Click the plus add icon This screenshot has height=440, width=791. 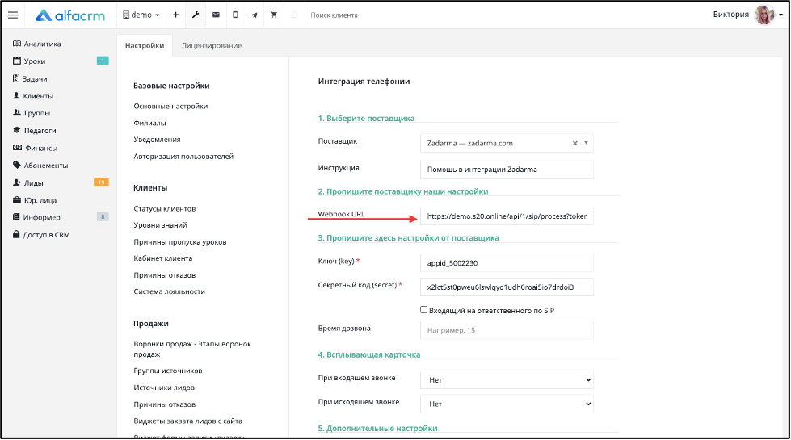click(175, 15)
